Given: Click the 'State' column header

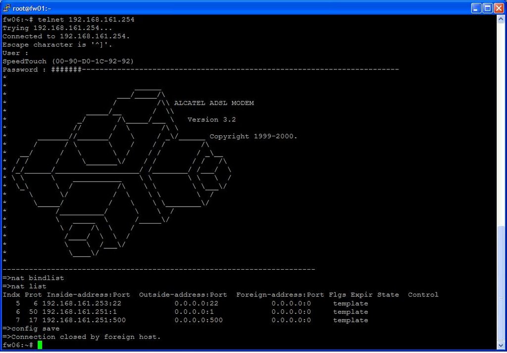Looking at the screenshot, I should (388, 294).
